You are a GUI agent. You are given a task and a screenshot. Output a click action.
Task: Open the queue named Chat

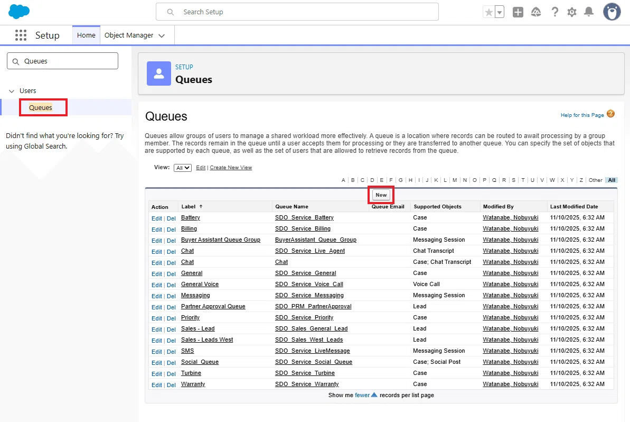point(281,262)
